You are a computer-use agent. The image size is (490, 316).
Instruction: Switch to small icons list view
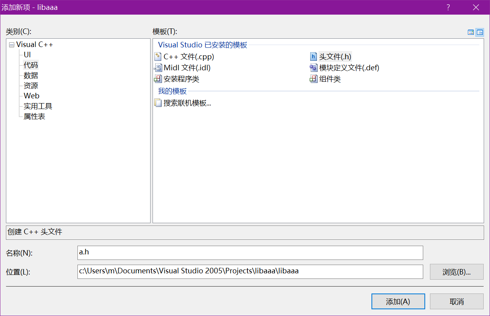pyautogui.click(x=480, y=32)
